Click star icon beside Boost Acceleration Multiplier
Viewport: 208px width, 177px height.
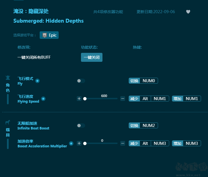click(71, 143)
